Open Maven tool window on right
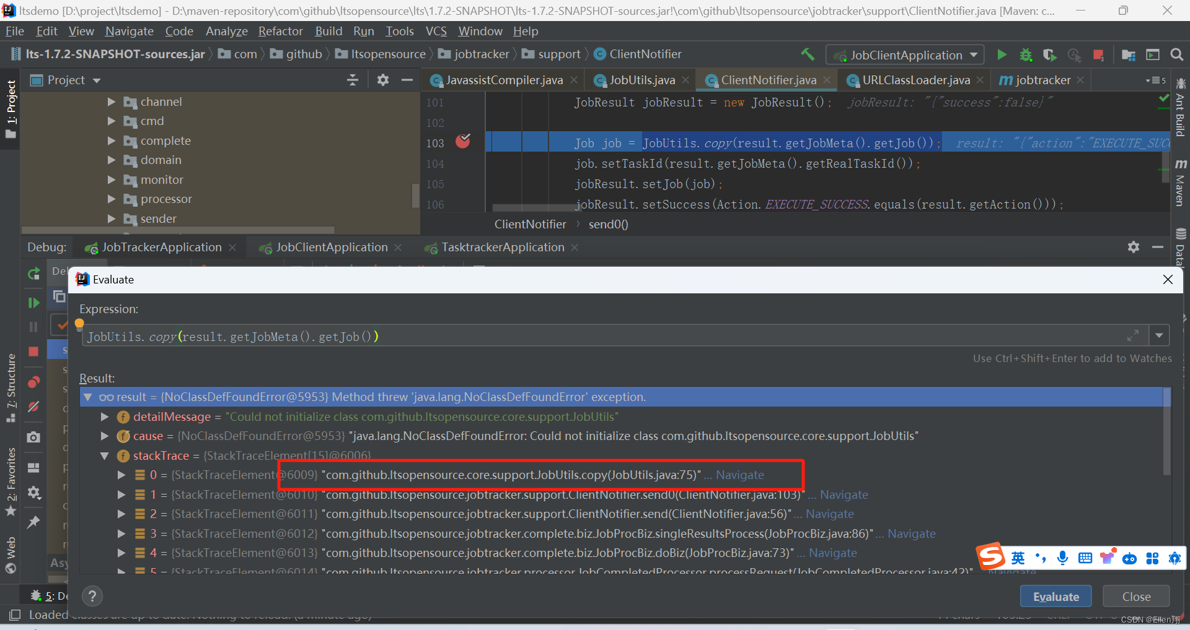The image size is (1190, 630). (1180, 183)
